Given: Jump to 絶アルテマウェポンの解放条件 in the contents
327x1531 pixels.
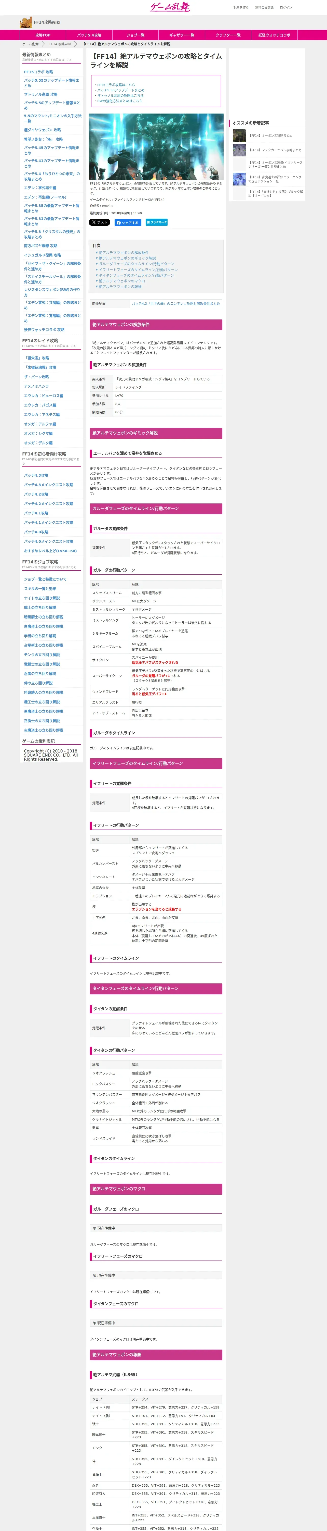Looking at the screenshot, I should click(123, 253).
